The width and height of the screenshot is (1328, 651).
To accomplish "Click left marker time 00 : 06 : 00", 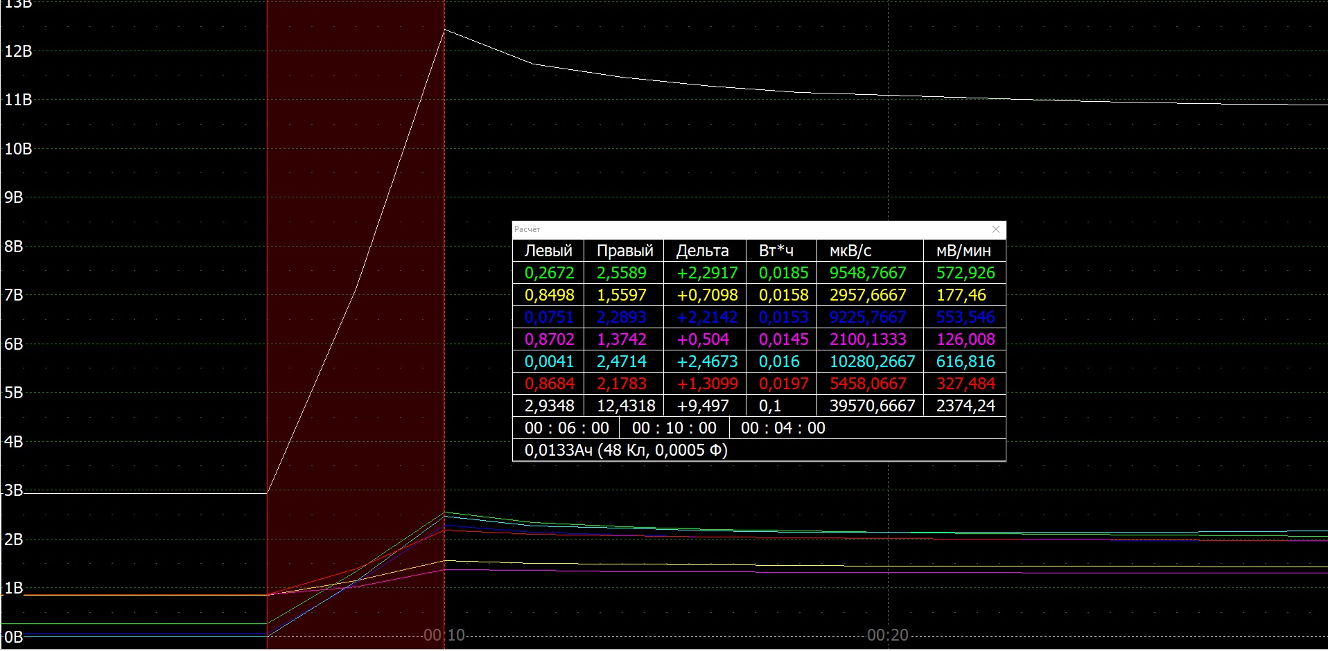I will click(x=566, y=428).
